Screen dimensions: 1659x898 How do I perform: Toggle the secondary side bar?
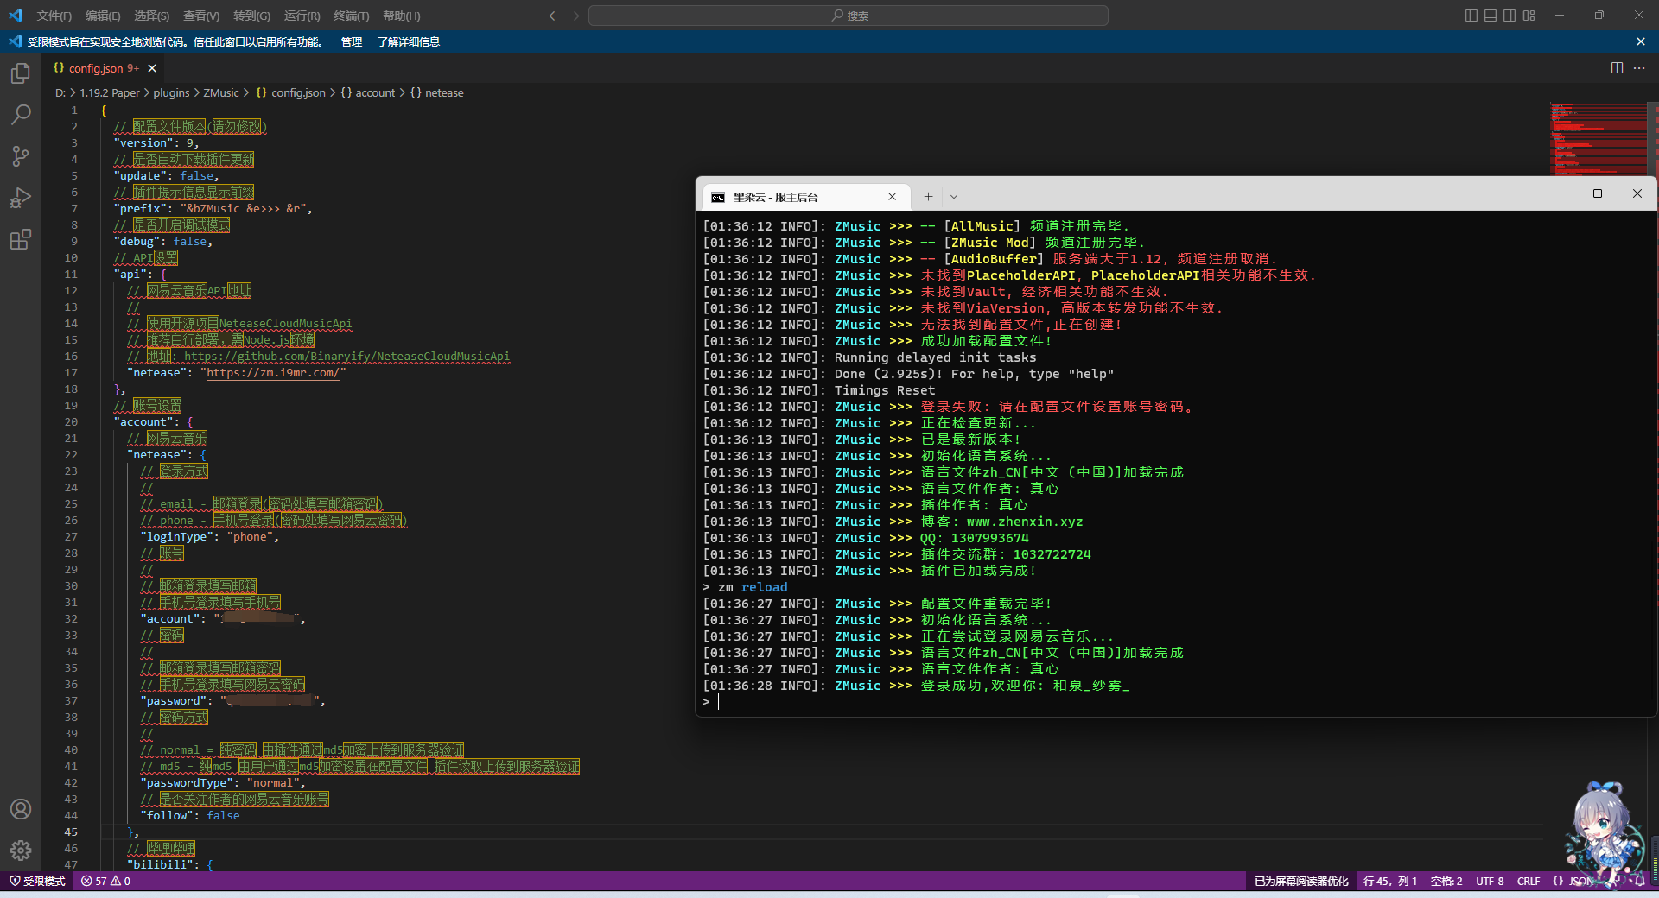(1510, 16)
